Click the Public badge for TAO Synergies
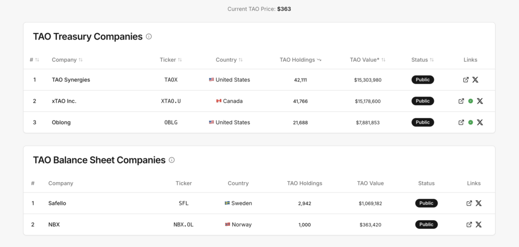 coord(423,79)
